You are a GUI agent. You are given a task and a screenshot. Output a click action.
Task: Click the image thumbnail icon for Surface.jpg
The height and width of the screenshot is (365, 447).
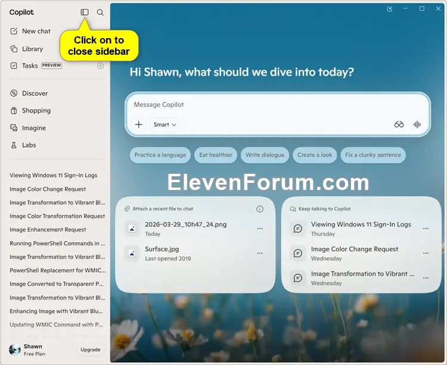click(132, 253)
